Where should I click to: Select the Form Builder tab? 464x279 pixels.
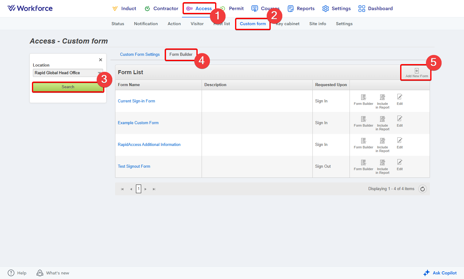point(181,54)
